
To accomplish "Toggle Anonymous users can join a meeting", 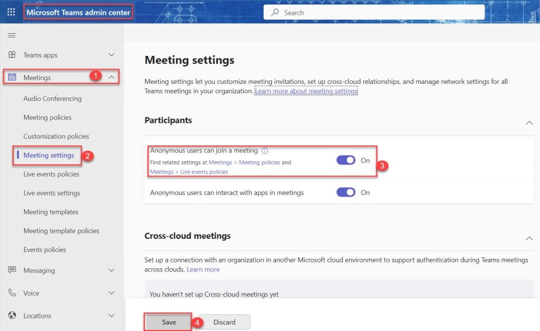I will click(346, 160).
